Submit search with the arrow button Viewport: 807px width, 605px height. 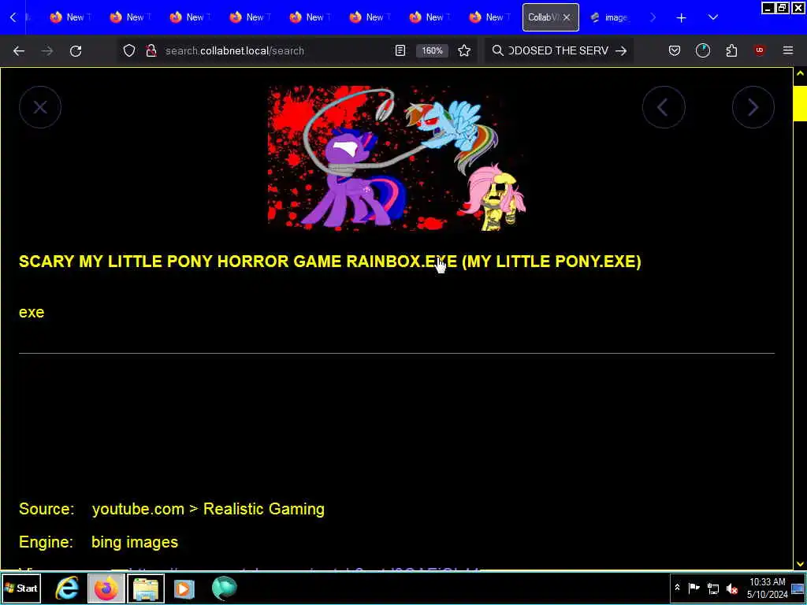tap(621, 50)
